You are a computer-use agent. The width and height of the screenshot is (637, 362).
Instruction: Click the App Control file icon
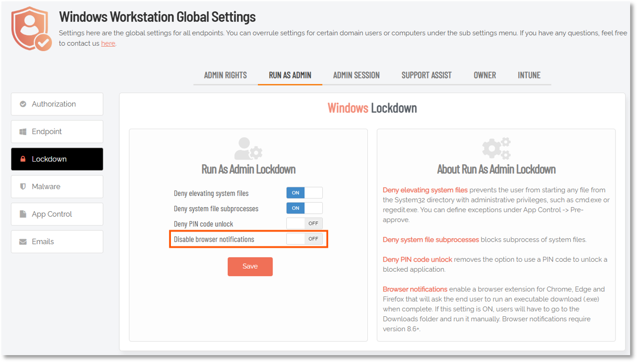(x=23, y=214)
